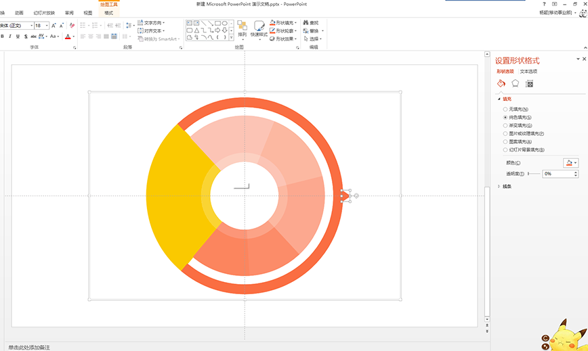The image size is (588, 351).
Task: Select the oval shape in shapes gallery
Action: pos(225,23)
